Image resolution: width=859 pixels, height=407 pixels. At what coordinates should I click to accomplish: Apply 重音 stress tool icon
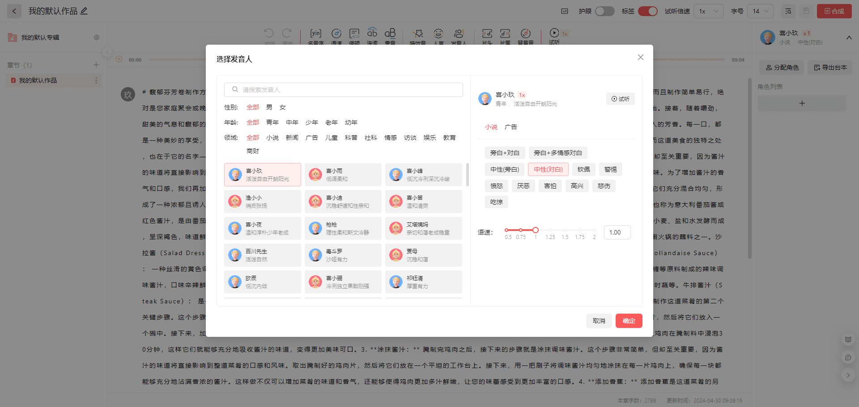click(x=390, y=34)
